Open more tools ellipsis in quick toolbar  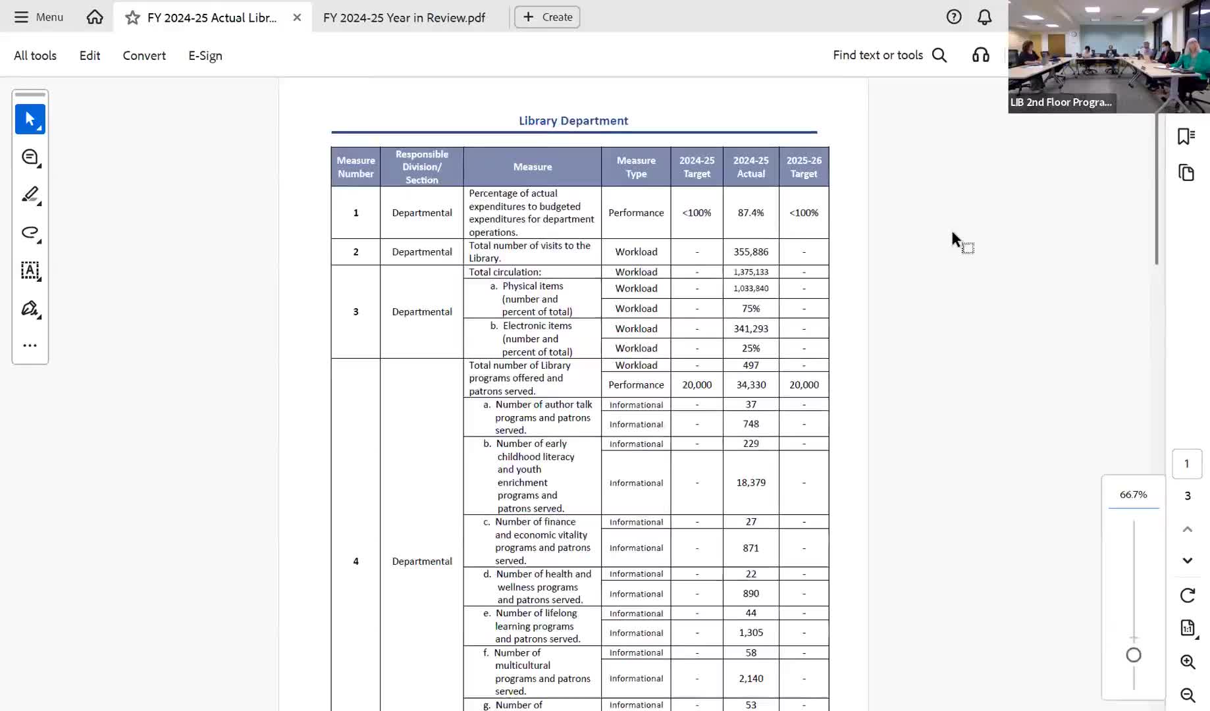(30, 346)
